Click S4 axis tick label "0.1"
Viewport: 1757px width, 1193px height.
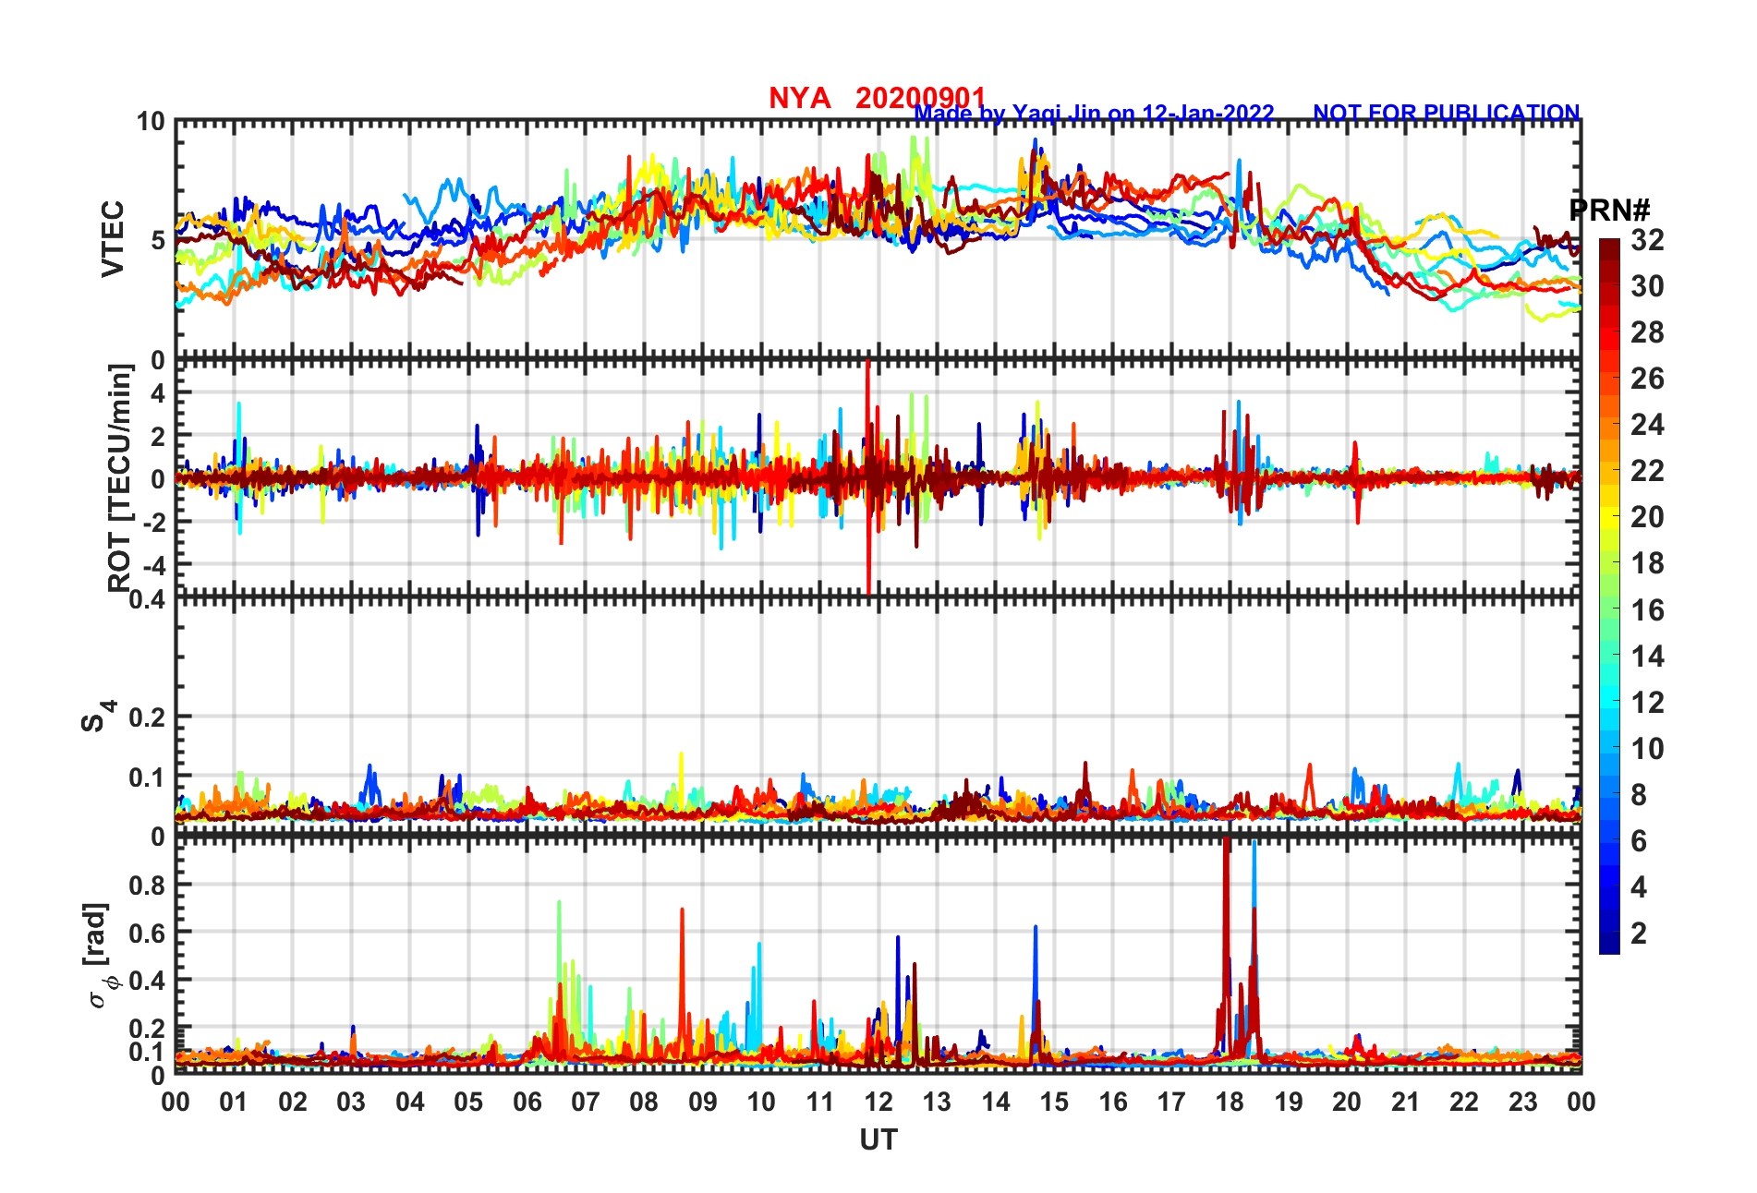point(148,777)
